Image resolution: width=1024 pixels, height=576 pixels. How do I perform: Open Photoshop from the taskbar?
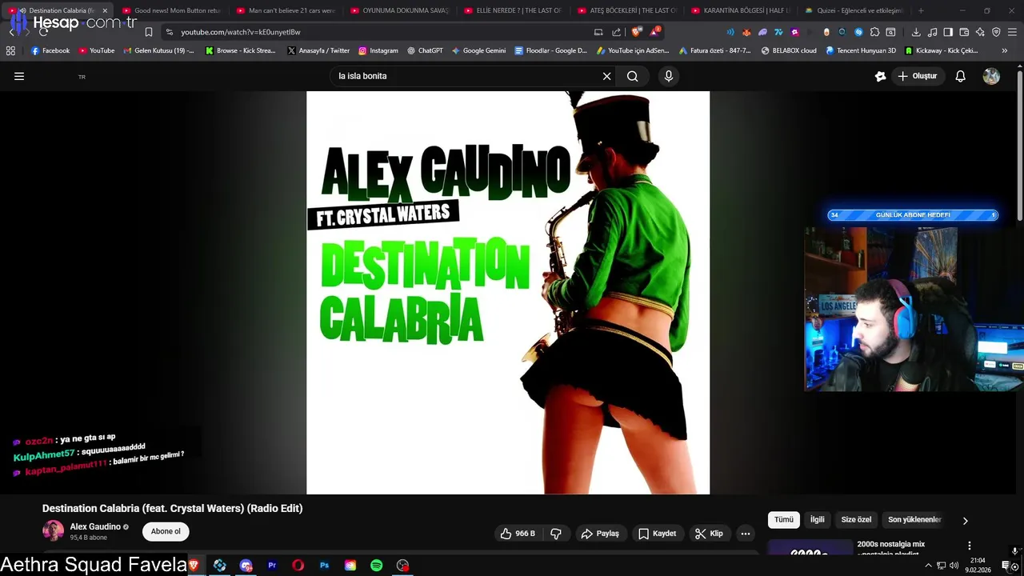point(324,566)
